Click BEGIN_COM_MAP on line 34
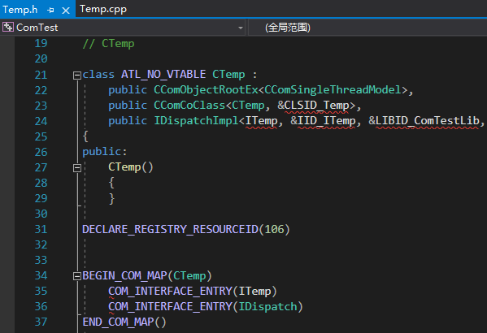The image size is (487, 333). [124, 275]
